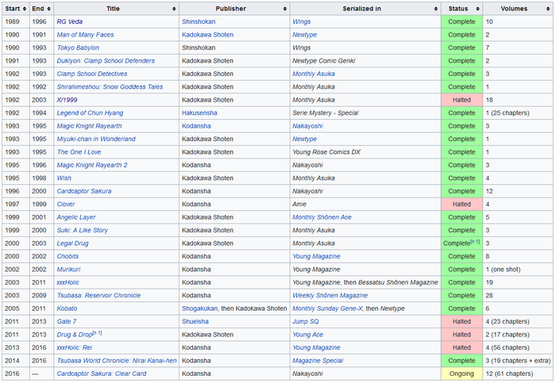
Task: Open Nakayoshi link in Magic Knight Rayearth row
Action: pyautogui.click(x=307, y=126)
